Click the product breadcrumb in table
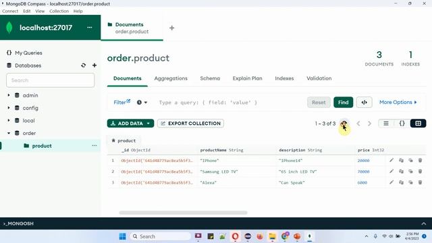Screen dimensions: 432x243 [x=124, y=140]
